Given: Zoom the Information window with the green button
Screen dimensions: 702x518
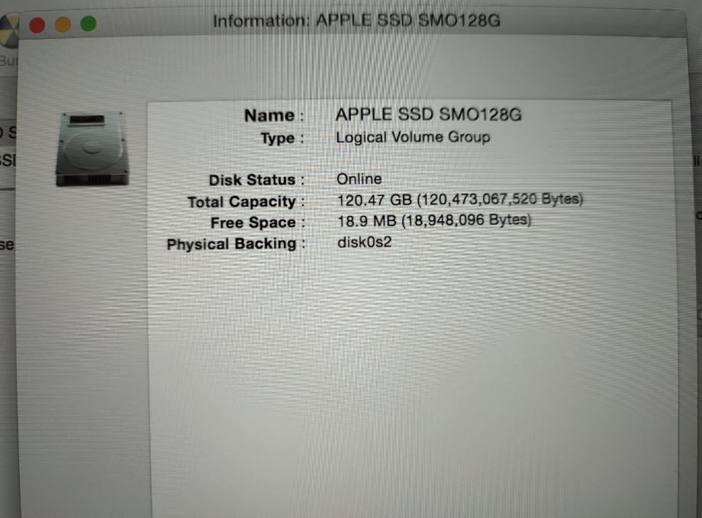Looking at the screenshot, I should (x=89, y=24).
